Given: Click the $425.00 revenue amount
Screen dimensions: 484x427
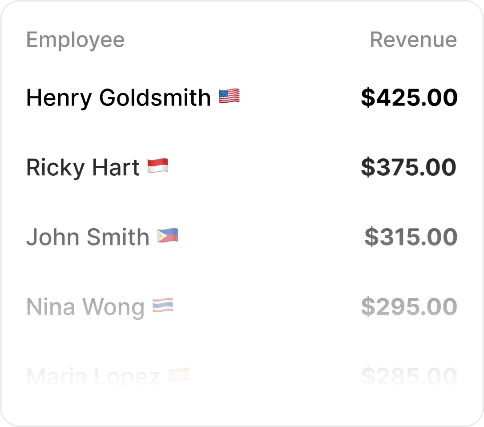Looking at the screenshot, I should coord(409,98).
